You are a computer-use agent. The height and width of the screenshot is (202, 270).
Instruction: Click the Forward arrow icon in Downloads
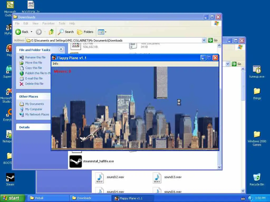(x=39, y=32)
